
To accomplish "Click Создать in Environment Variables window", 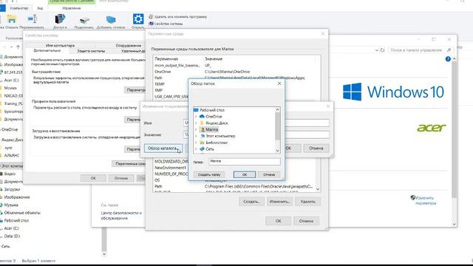I will [x=252, y=202].
